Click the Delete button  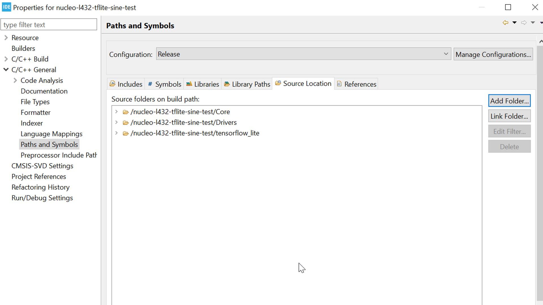(x=509, y=146)
